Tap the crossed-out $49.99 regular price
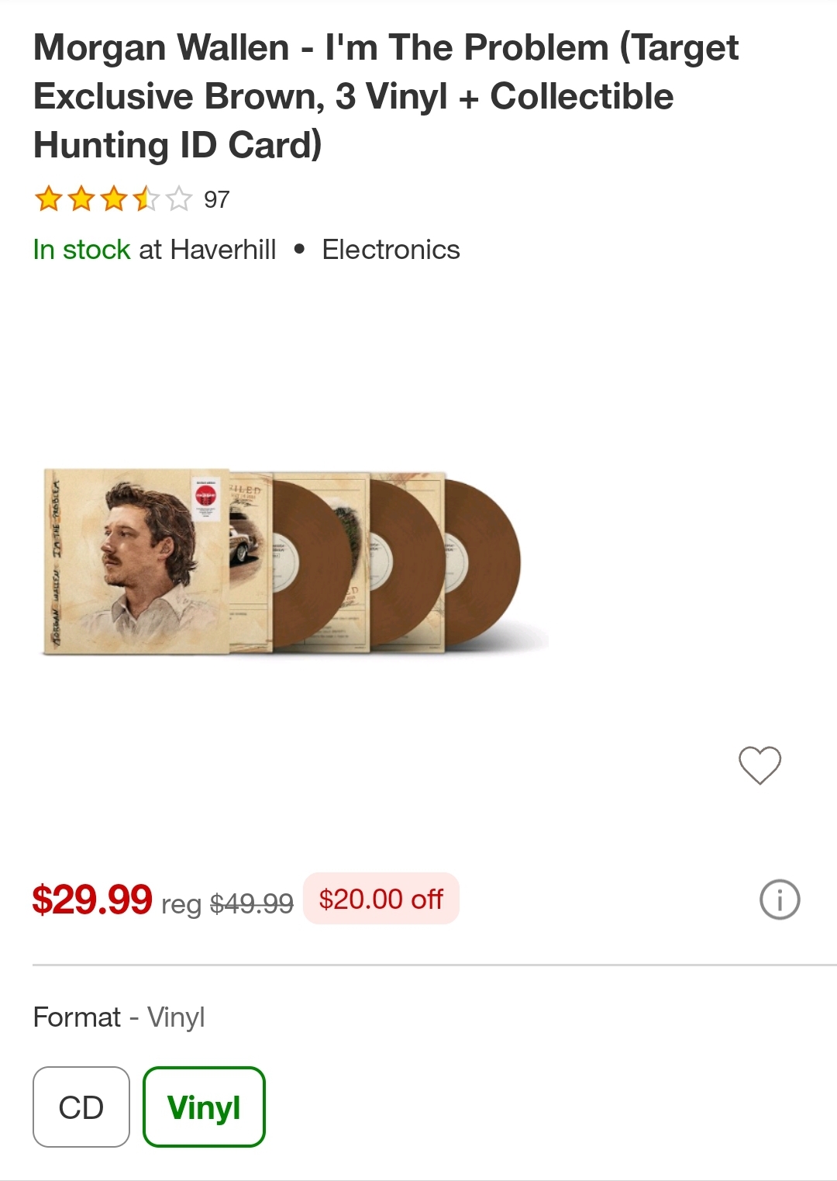This screenshot has width=837, height=1181. coord(252,903)
